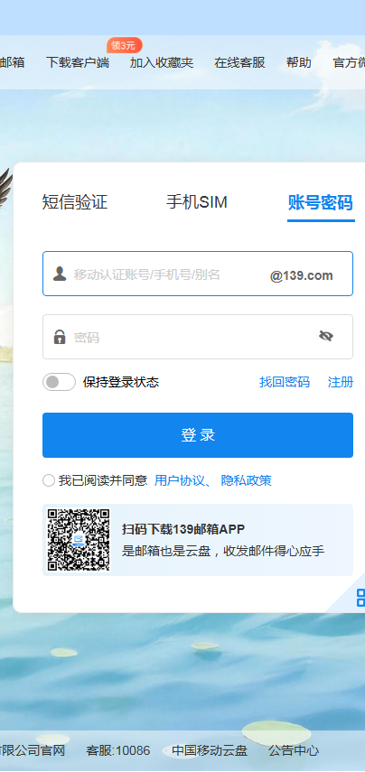
Task: Click the padlock icon in password field
Action: pos(60,337)
